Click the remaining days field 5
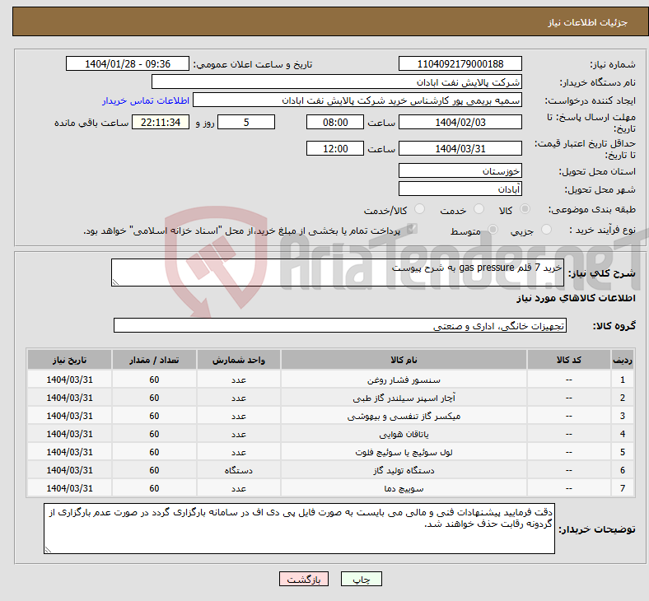Image resolution: width=649 pixels, height=601 pixels. 246,122
